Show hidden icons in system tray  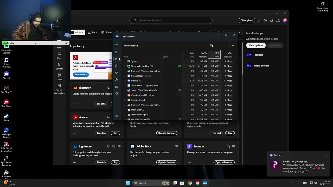point(293,183)
